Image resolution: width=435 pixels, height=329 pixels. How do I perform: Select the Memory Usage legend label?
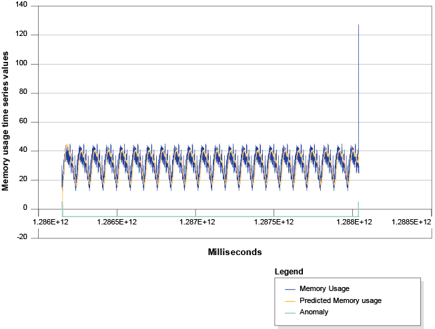(324, 289)
